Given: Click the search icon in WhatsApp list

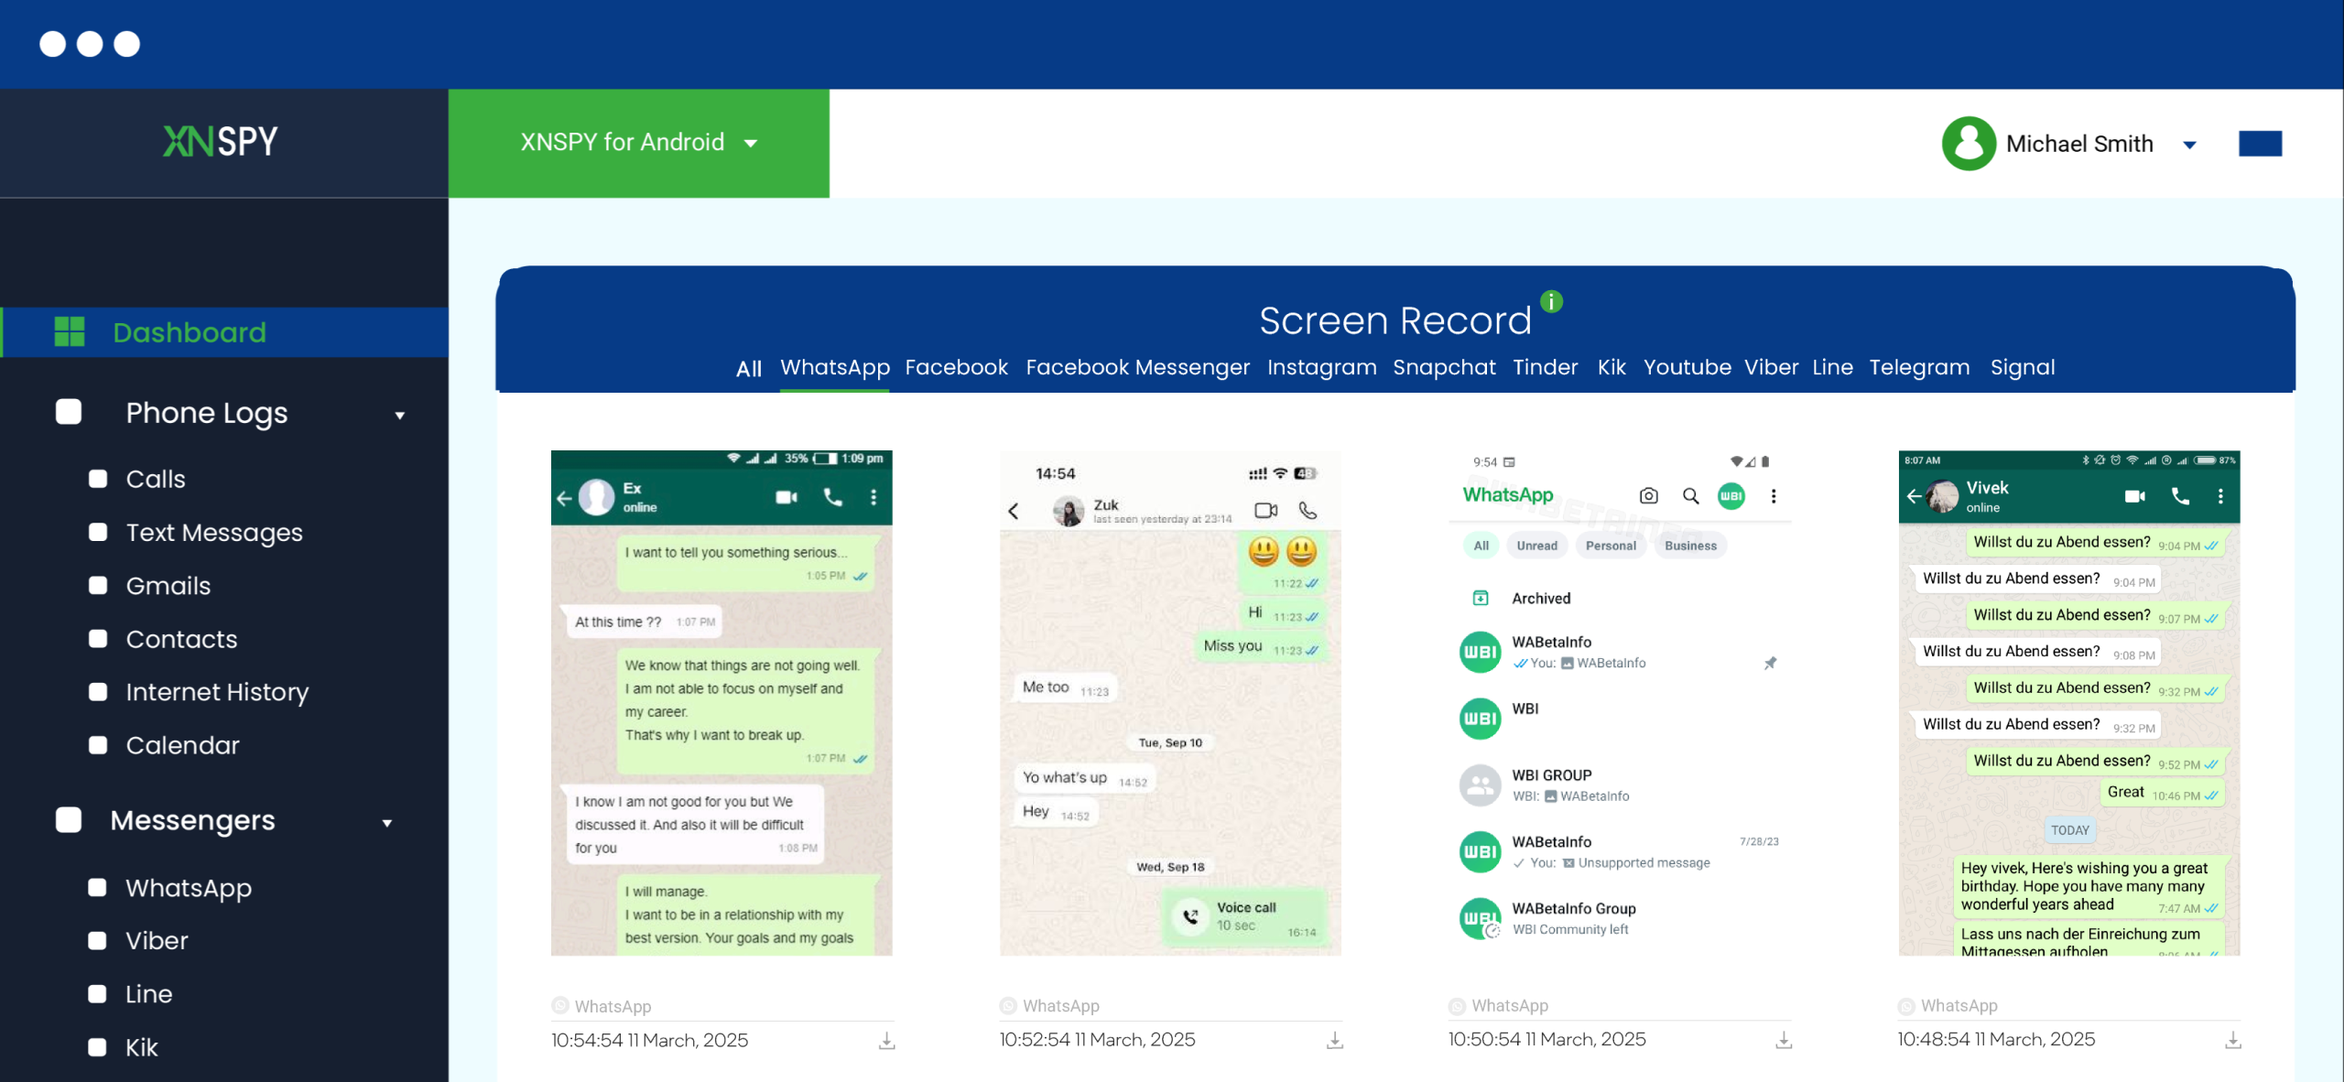Looking at the screenshot, I should [1690, 495].
